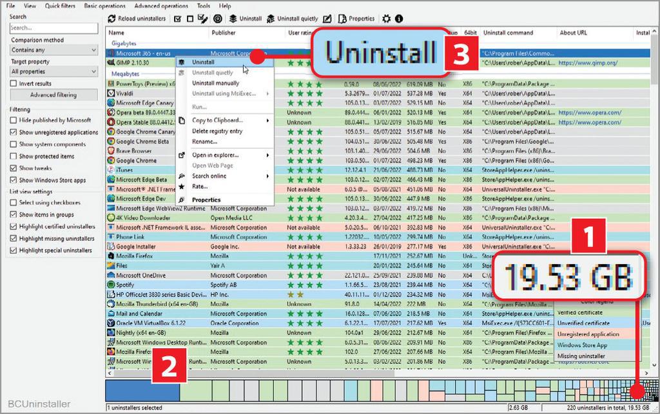Expand the Search online submenu arrow
This screenshot has height=414, width=660.
tap(267, 176)
